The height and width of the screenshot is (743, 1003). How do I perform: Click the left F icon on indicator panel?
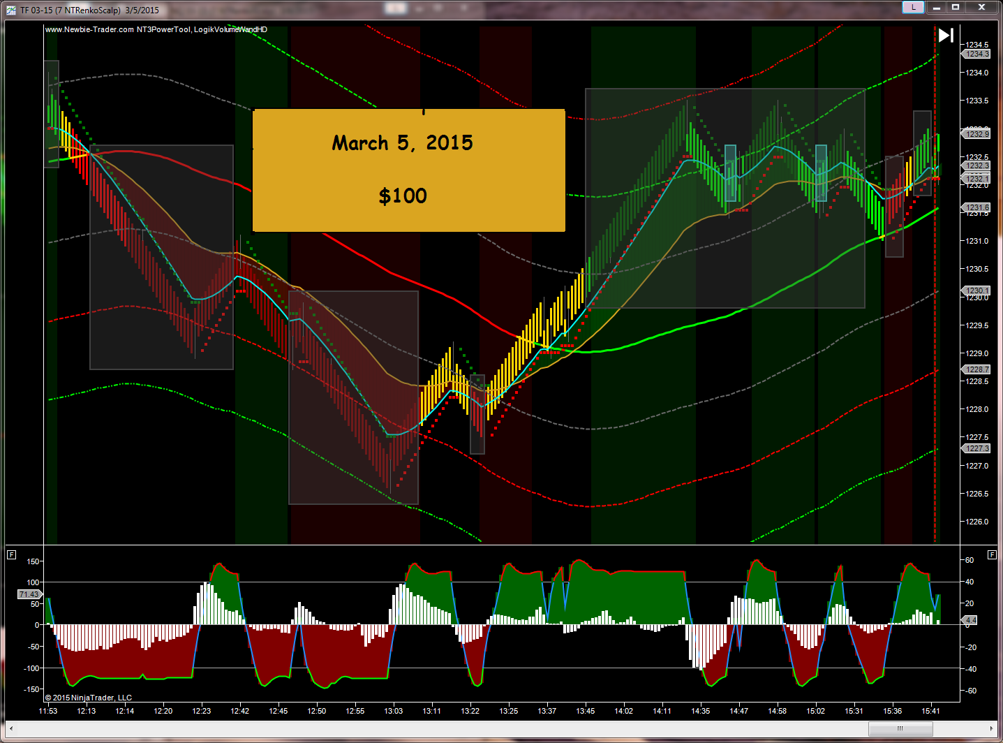[x=11, y=554]
